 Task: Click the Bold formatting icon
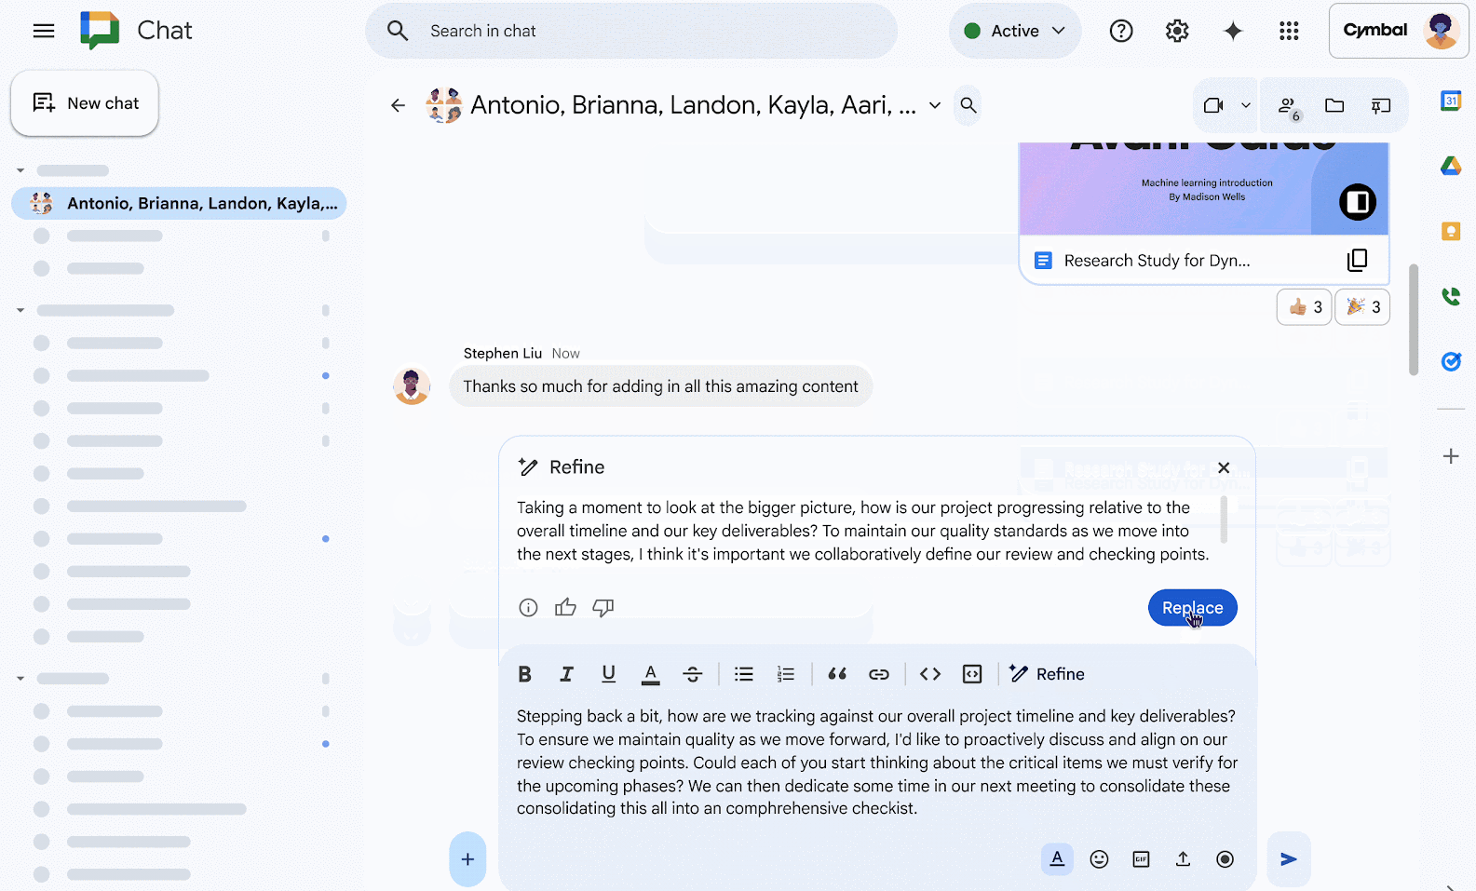[524, 674]
